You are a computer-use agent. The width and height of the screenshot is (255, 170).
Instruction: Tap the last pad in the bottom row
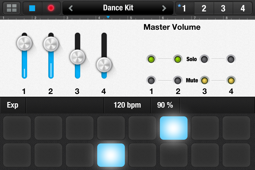[236, 155]
